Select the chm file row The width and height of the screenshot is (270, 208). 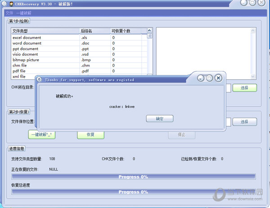(79, 65)
